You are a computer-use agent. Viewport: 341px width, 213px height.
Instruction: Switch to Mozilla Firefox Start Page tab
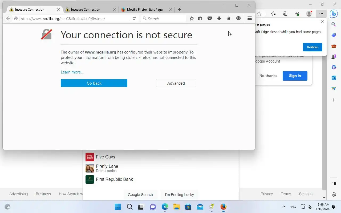tap(145, 10)
